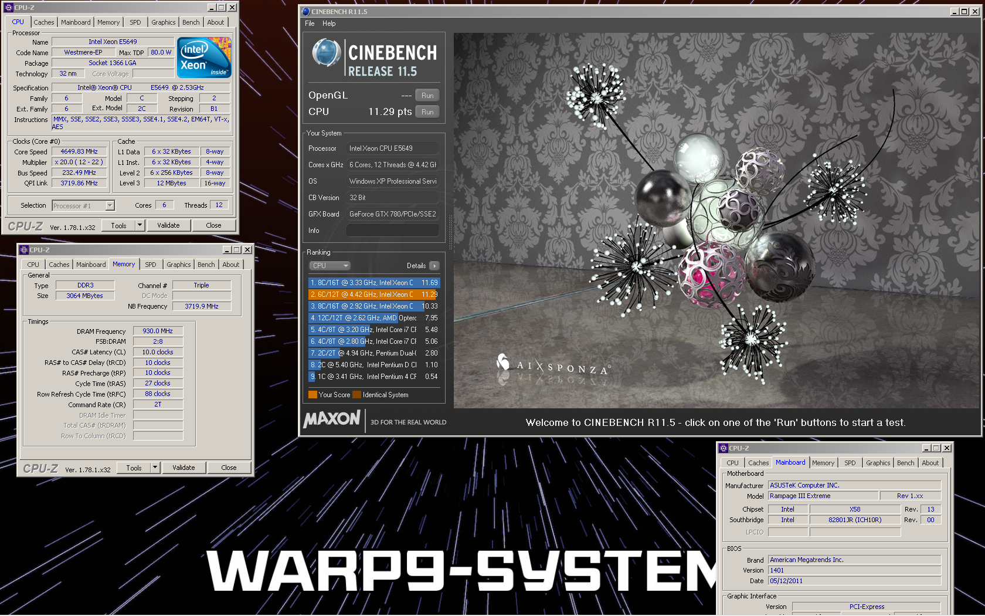Open the CPU ranking type dropdown
The image size is (985, 616).
(330, 266)
